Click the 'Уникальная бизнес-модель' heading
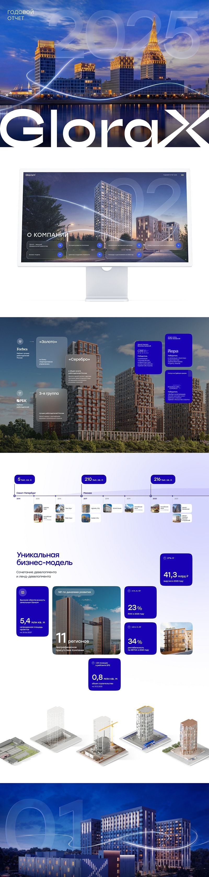The height and width of the screenshot is (877, 209). point(44,559)
